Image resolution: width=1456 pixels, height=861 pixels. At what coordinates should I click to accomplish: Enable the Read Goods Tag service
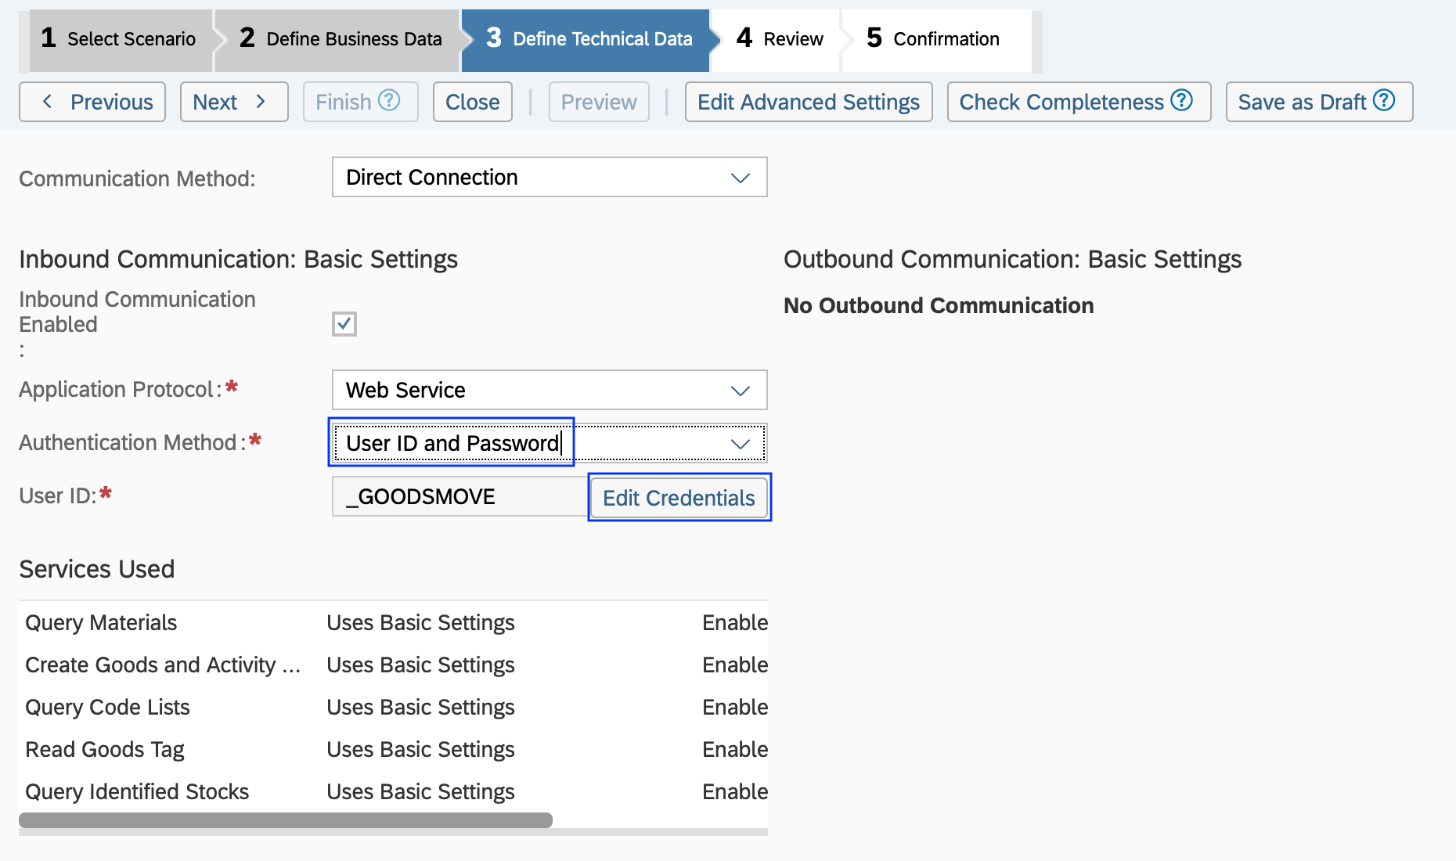click(x=734, y=749)
